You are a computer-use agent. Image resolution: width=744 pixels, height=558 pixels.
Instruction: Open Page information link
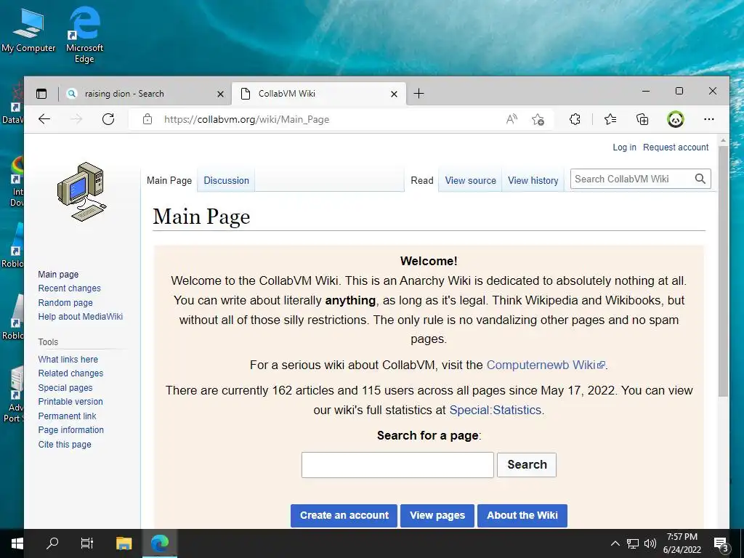coord(70,430)
